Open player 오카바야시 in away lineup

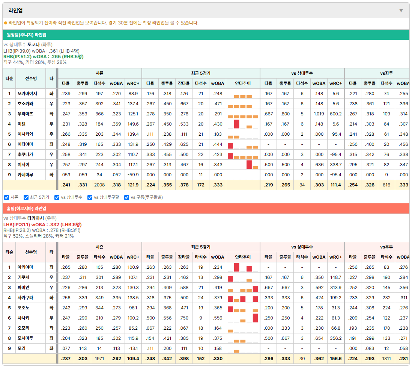point(27,94)
